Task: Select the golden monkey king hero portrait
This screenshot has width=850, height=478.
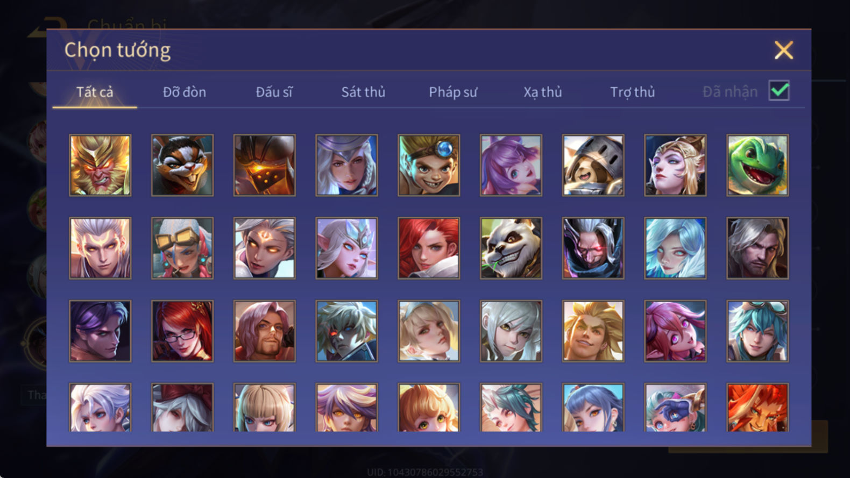Action: tap(100, 165)
